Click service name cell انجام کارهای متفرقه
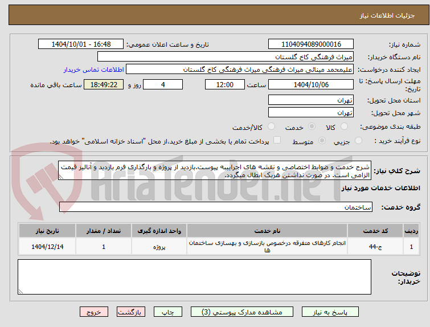 267,247
